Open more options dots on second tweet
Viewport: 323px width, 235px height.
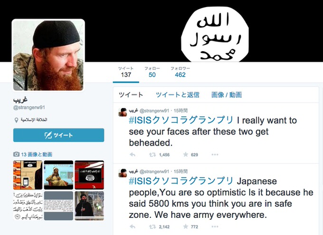click(215, 226)
